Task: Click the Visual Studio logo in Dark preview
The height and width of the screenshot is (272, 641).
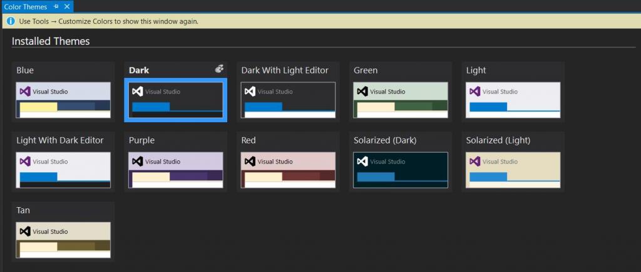Action: tap(137, 92)
